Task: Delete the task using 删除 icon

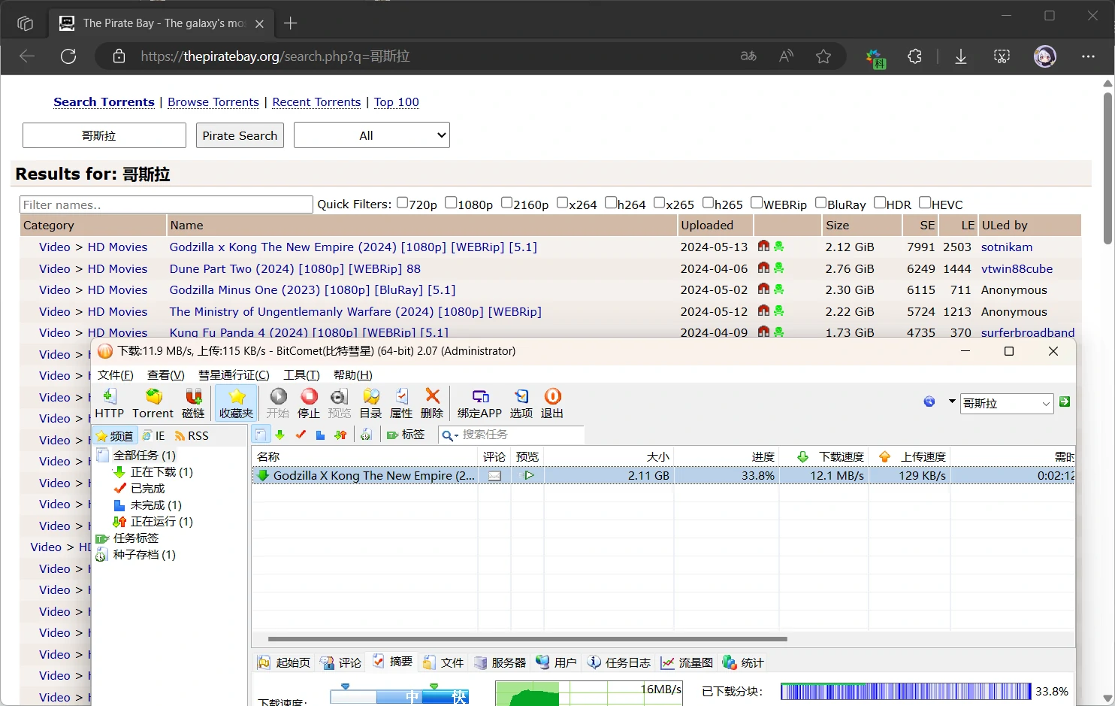Action: coord(432,403)
